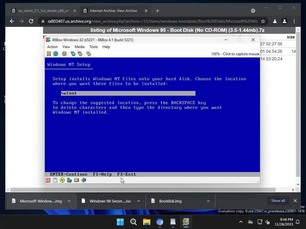Image resolution: width=306 pixels, height=229 pixels.
Task: Bookmark this page with star icon
Action: point(263,21)
